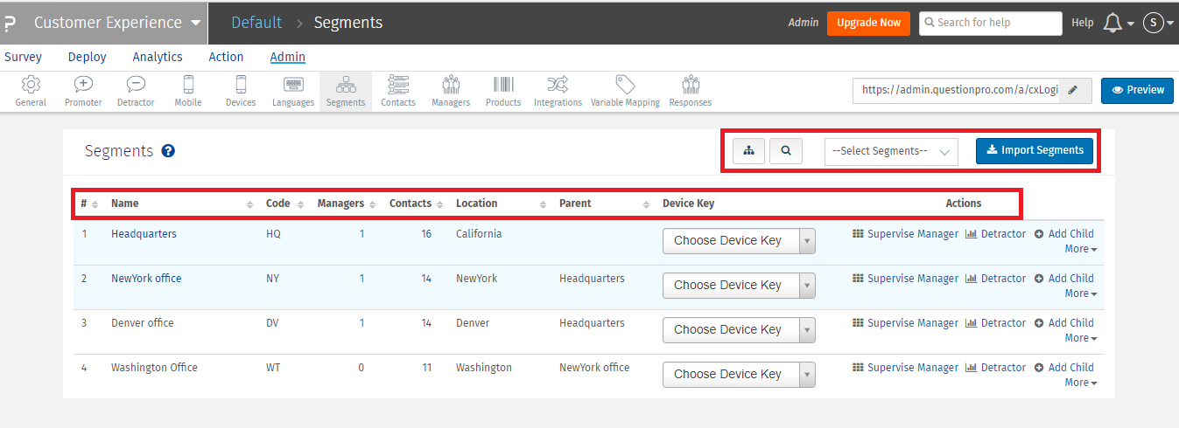Switch to the Deploy tab

pos(87,57)
